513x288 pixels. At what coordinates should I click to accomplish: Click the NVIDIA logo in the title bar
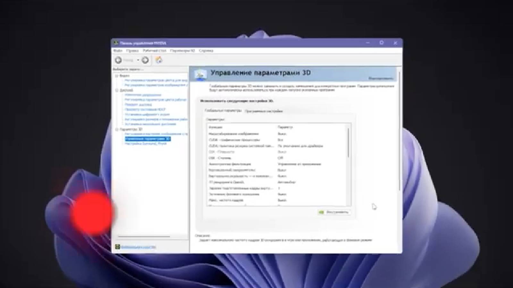tap(116, 43)
